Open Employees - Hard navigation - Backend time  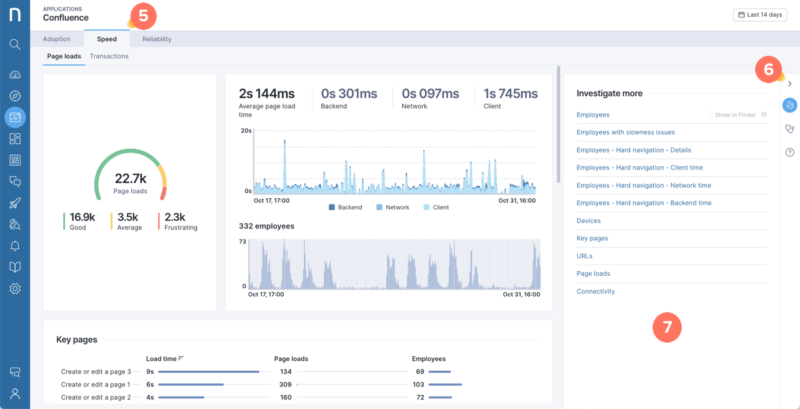(644, 203)
